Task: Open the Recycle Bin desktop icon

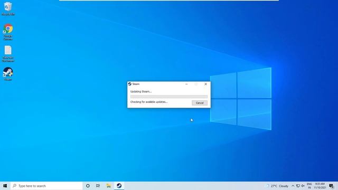Action: pos(8,8)
